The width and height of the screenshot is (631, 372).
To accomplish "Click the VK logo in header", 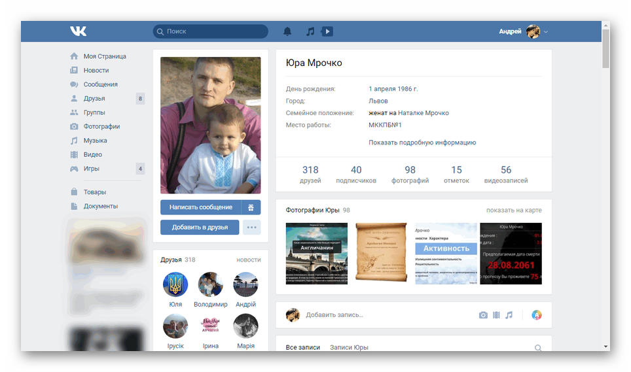I will coord(79,31).
